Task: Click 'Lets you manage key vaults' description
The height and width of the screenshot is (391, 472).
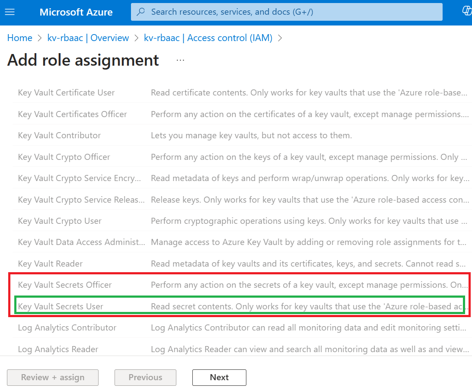Action: point(252,136)
